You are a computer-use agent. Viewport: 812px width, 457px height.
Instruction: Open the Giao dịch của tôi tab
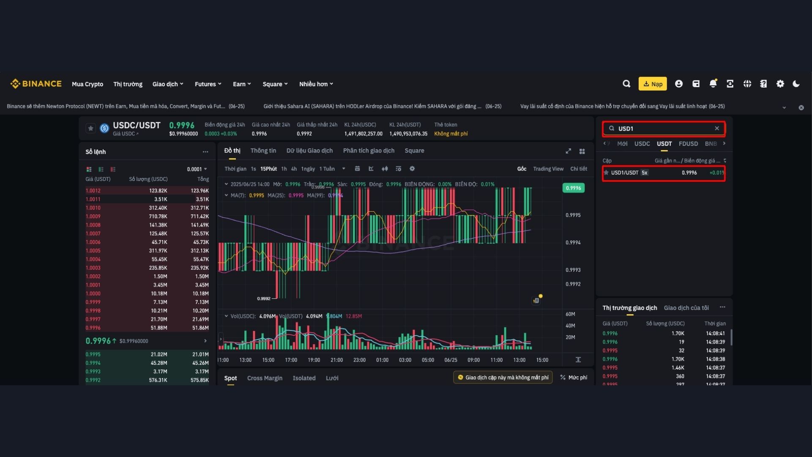tap(686, 308)
